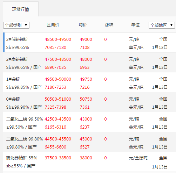Select the price range 49500-50000

tap(58, 79)
